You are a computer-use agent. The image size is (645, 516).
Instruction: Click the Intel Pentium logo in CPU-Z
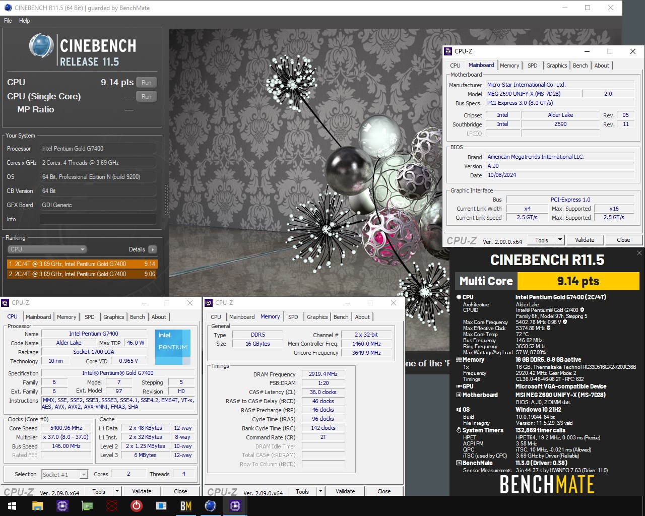173,347
